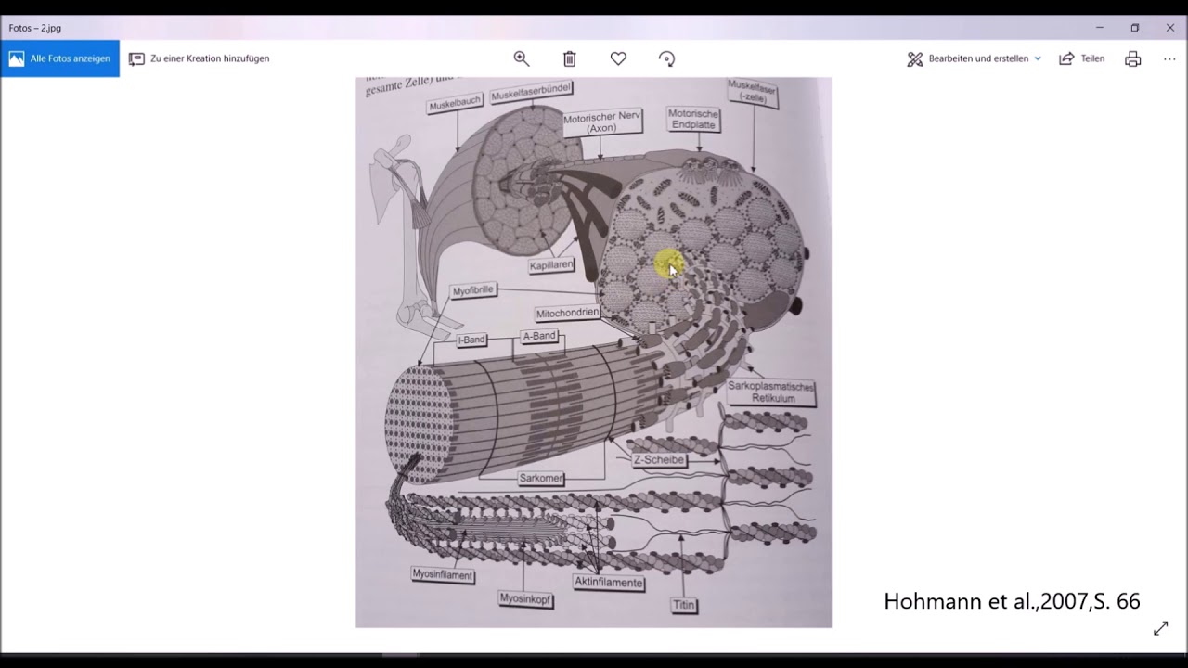Viewport: 1188px width, 668px height.
Task: Click the Z-Scheibe label in the diagram
Action: (x=659, y=460)
